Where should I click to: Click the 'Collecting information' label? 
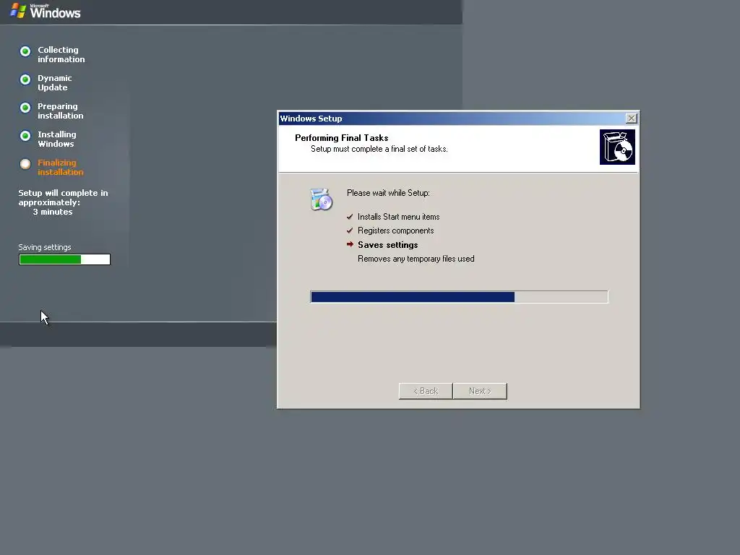pos(61,55)
